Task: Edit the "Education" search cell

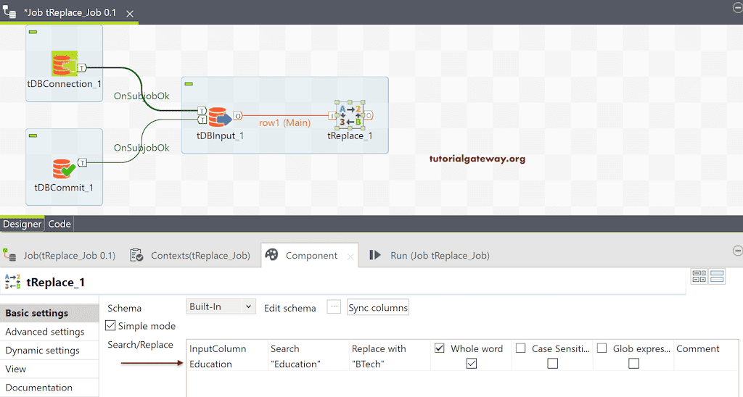Action: (x=308, y=364)
